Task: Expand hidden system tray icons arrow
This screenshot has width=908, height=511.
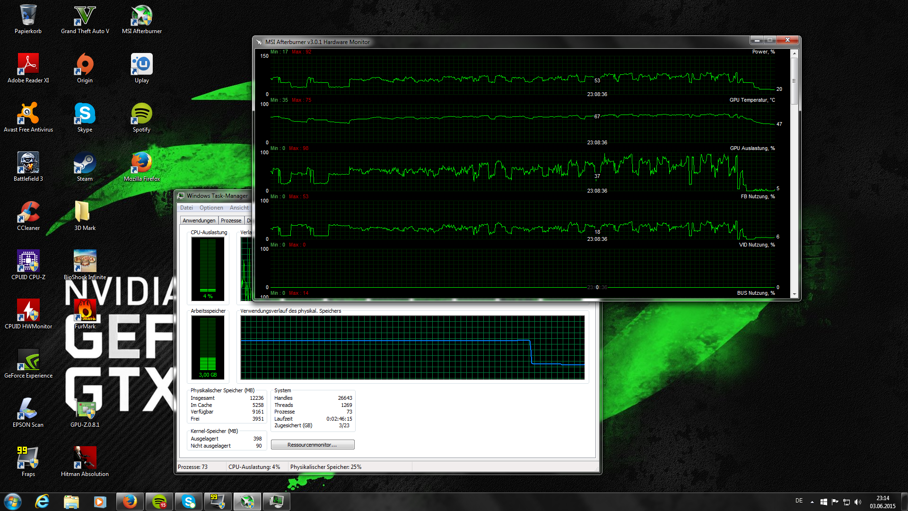Action: click(812, 502)
